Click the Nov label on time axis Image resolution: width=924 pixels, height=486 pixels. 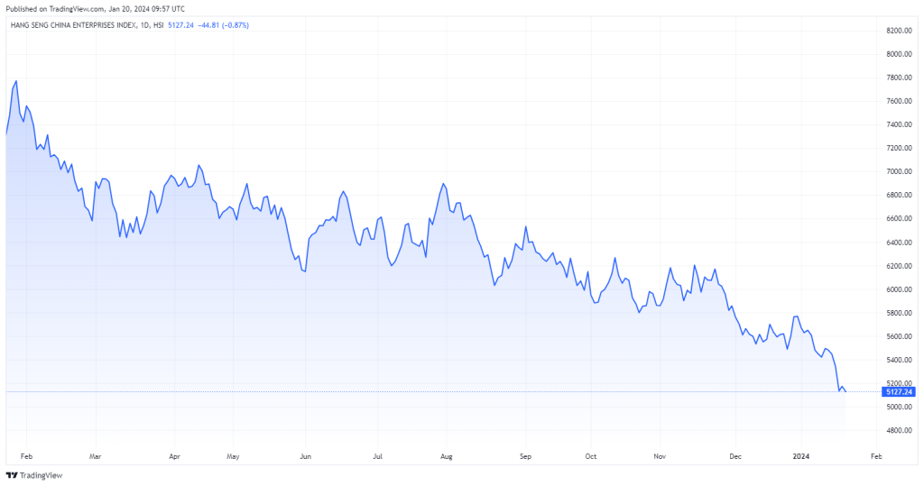click(x=660, y=456)
